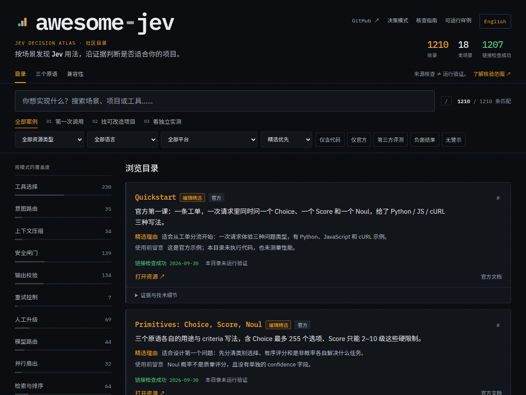Switch to the 兼容性 tab
The height and width of the screenshot is (395, 526).
[75, 74]
